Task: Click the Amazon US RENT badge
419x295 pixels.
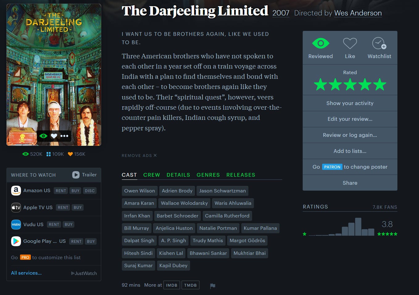Action: coord(61,191)
